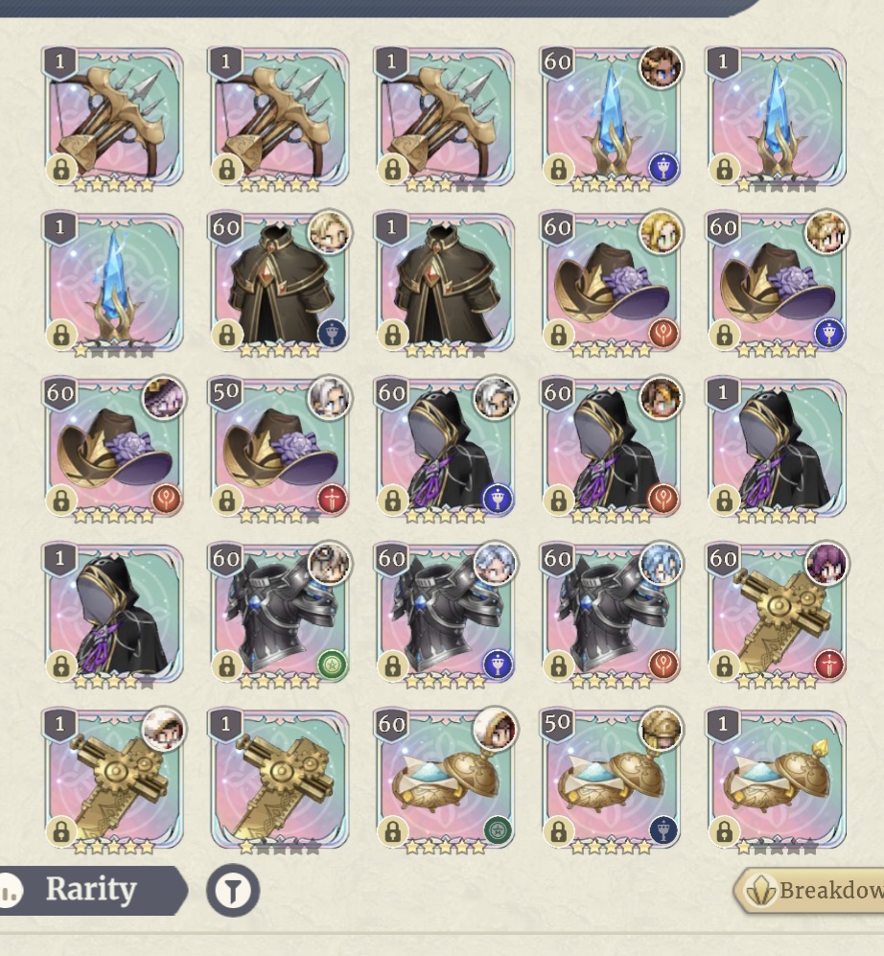Click helmeted portrait on level 50 golden pot
884x956 pixels.
point(661,729)
